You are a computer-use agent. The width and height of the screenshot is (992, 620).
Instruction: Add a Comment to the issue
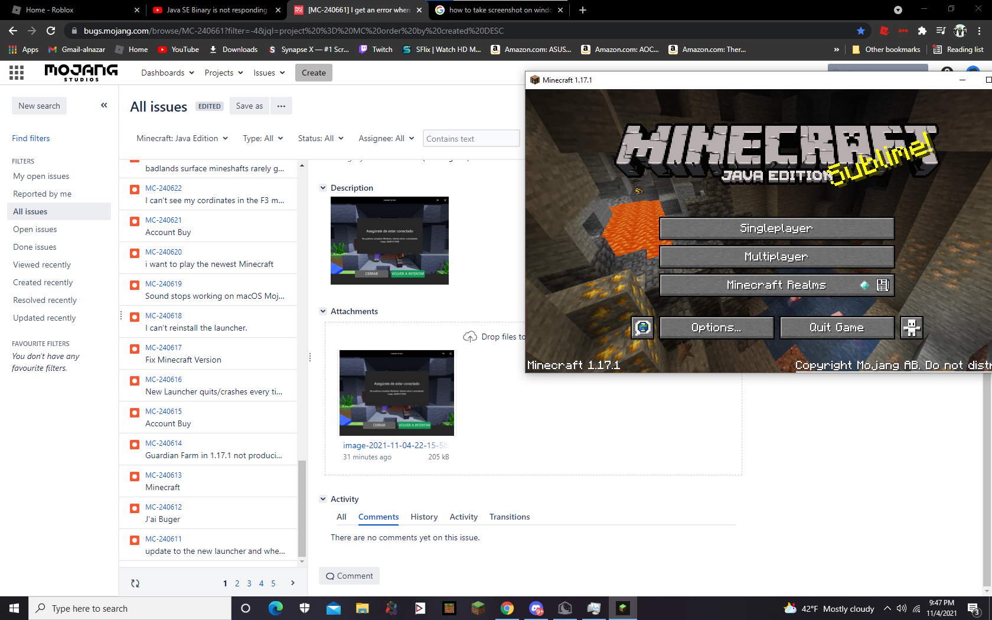tap(349, 576)
